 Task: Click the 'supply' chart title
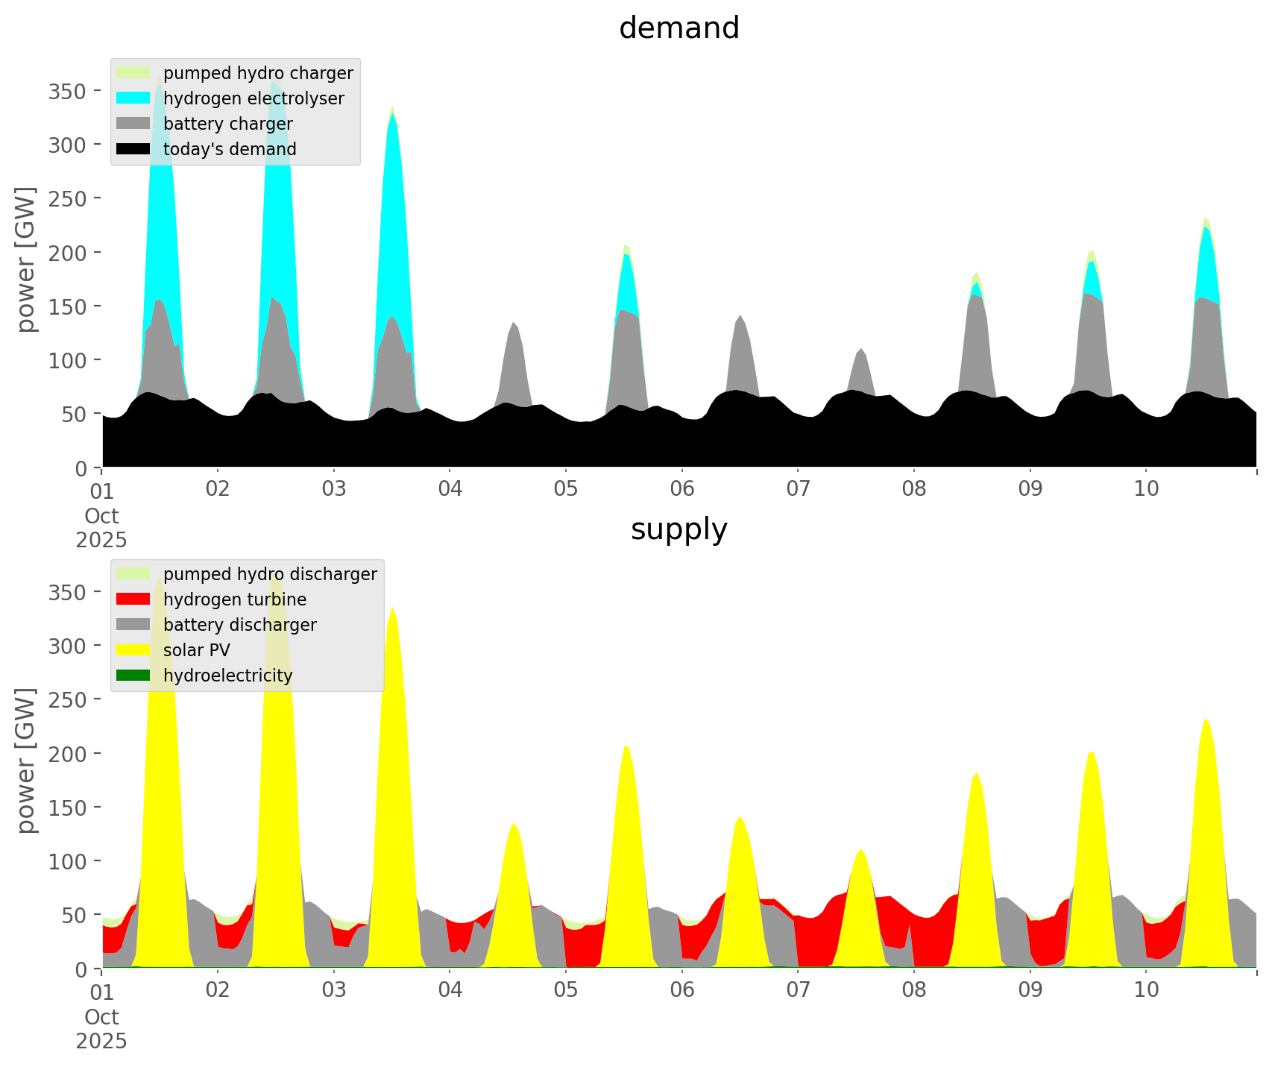click(678, 529)
